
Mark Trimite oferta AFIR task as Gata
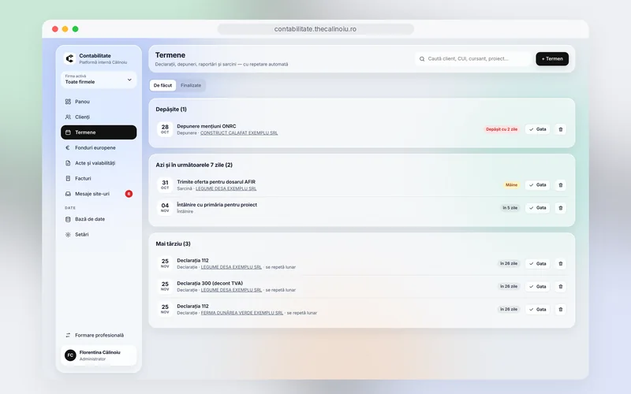pyautogui.click(x=537, y=185)
